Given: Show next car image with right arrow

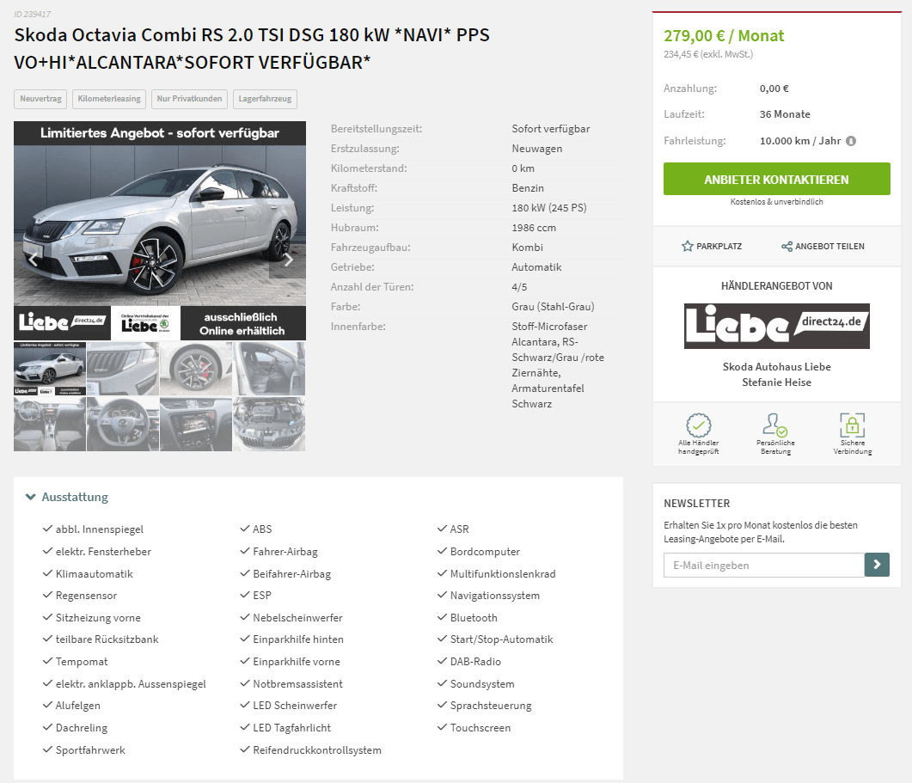Looking at the screenshot, I should pos(287,260).
